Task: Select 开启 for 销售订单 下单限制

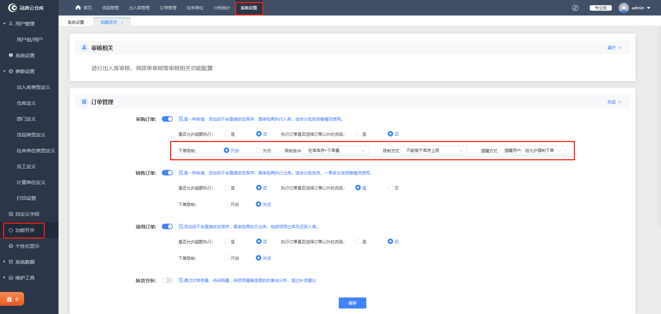Action: [x=227, y=204]
